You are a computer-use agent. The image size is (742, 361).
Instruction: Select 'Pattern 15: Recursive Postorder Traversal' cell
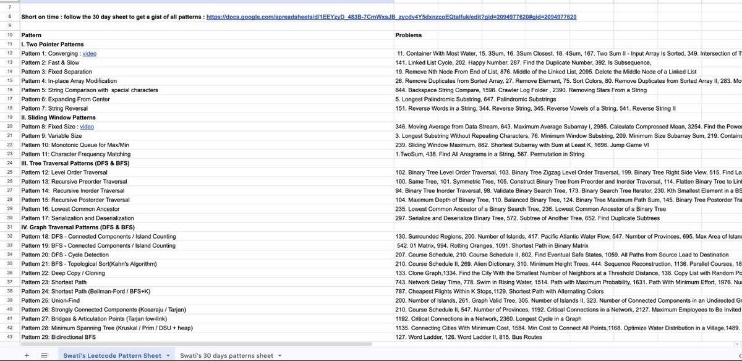point(206,200)
